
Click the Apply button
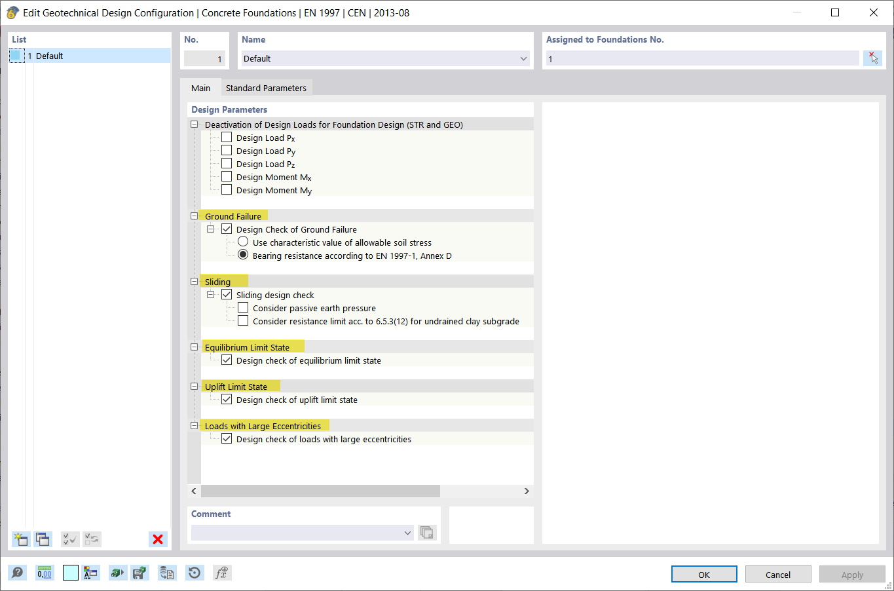pyautogui.click(x=852, y=574)
